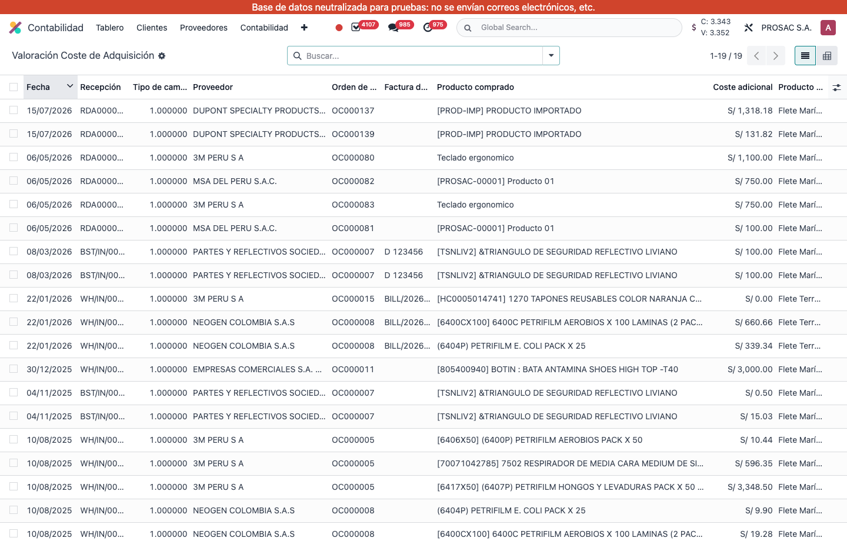Open the search options dropdown arrow
The width and height of the screenshot is (847, 541).
click(551, 56)
